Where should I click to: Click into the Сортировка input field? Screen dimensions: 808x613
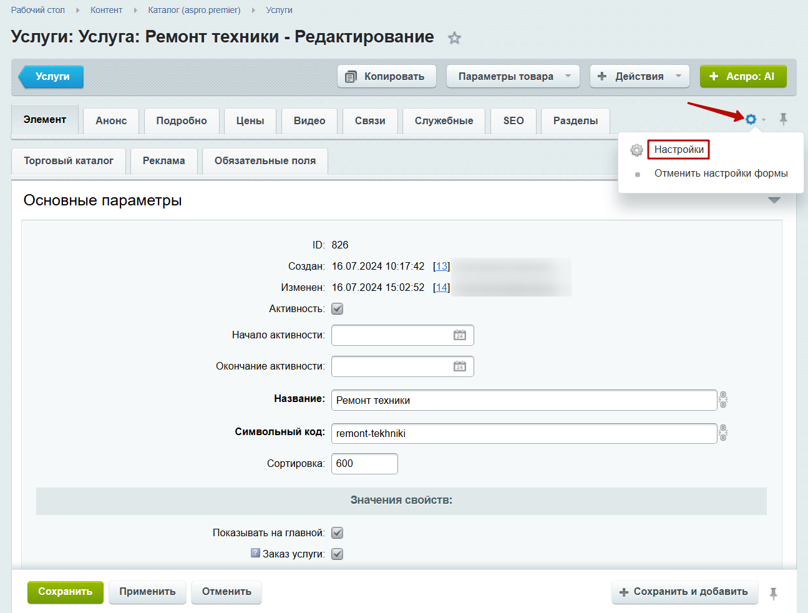pos(364,464)
